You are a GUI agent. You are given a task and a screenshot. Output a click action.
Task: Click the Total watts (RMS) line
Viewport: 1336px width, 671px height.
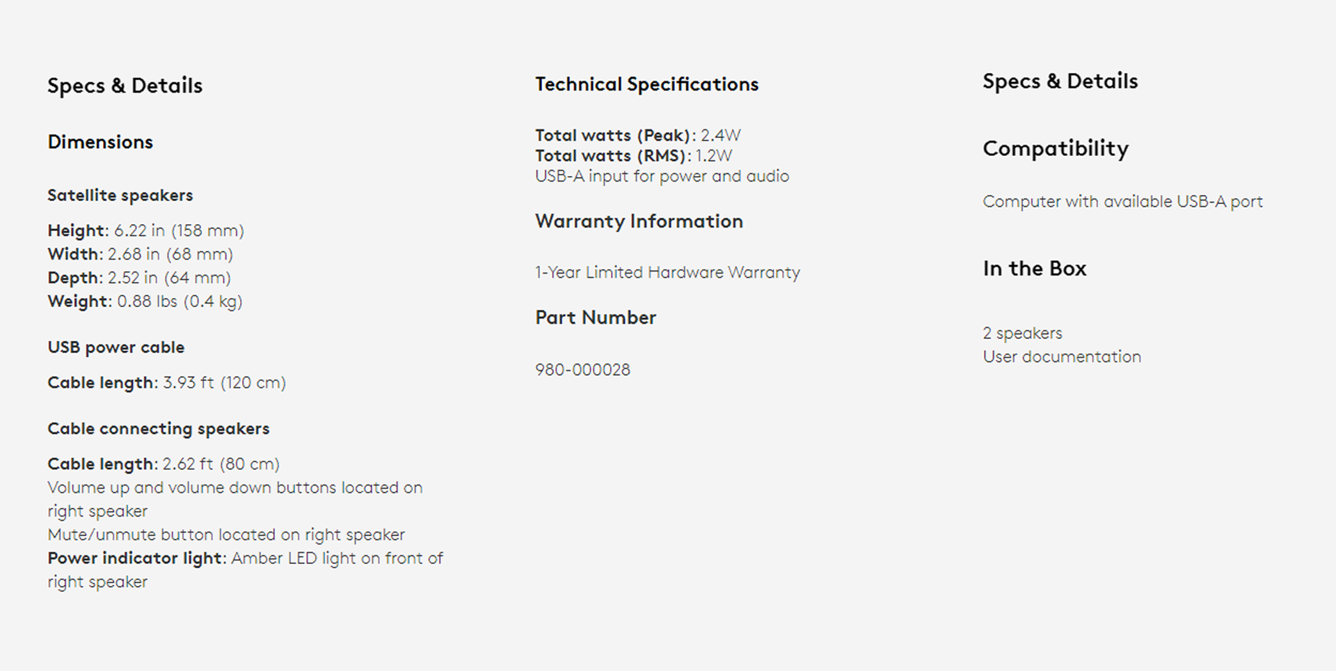633,155
